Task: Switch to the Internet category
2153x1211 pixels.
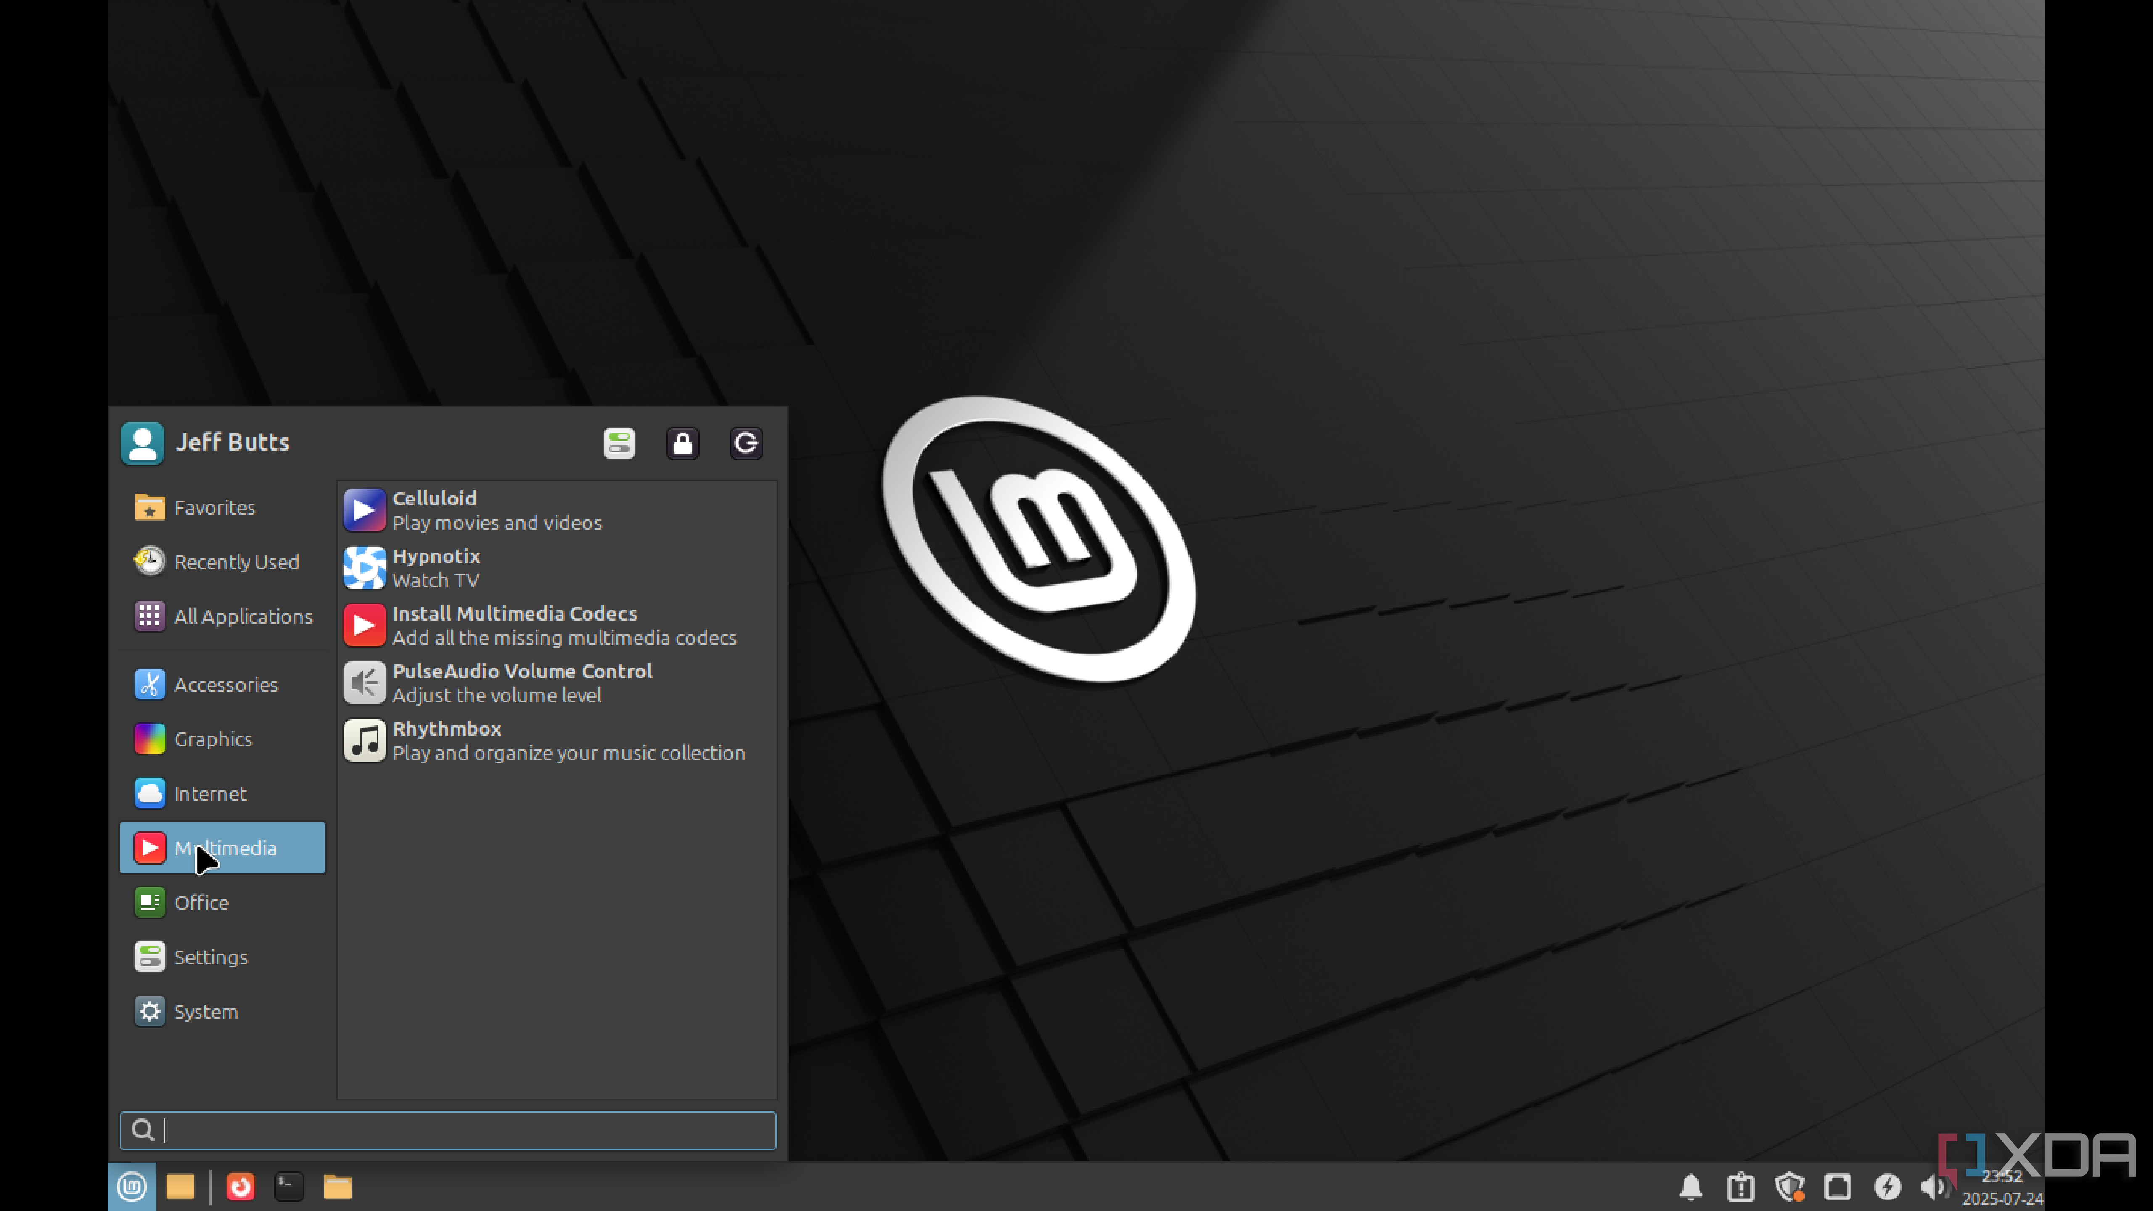Action: pyautogui.click(x=210, y=793)
